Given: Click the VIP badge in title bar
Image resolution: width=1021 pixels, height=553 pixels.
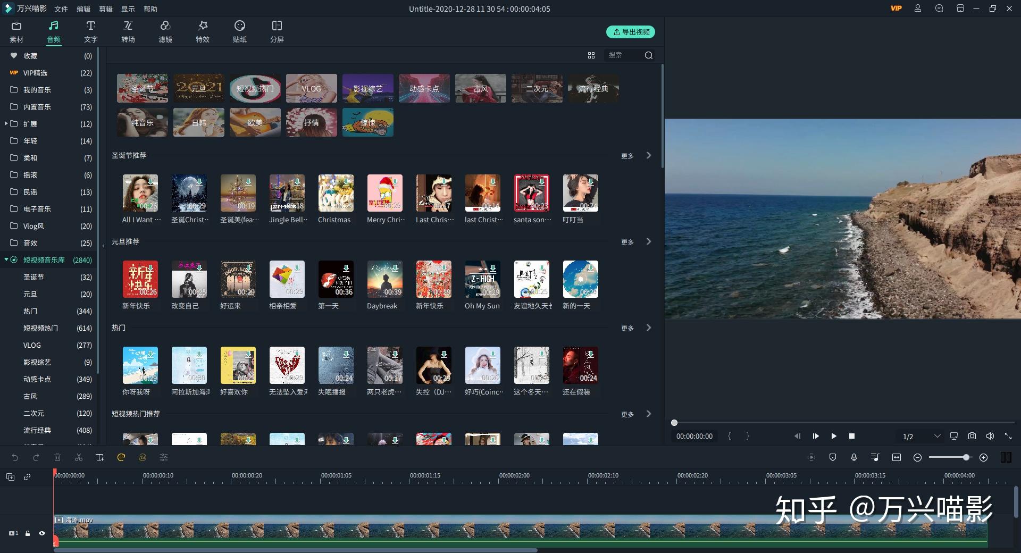Looking at the screenshot, I should (x=896, y=9).
